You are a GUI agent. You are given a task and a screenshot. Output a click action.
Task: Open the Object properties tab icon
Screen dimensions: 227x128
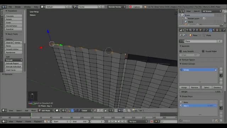(200, 30)
